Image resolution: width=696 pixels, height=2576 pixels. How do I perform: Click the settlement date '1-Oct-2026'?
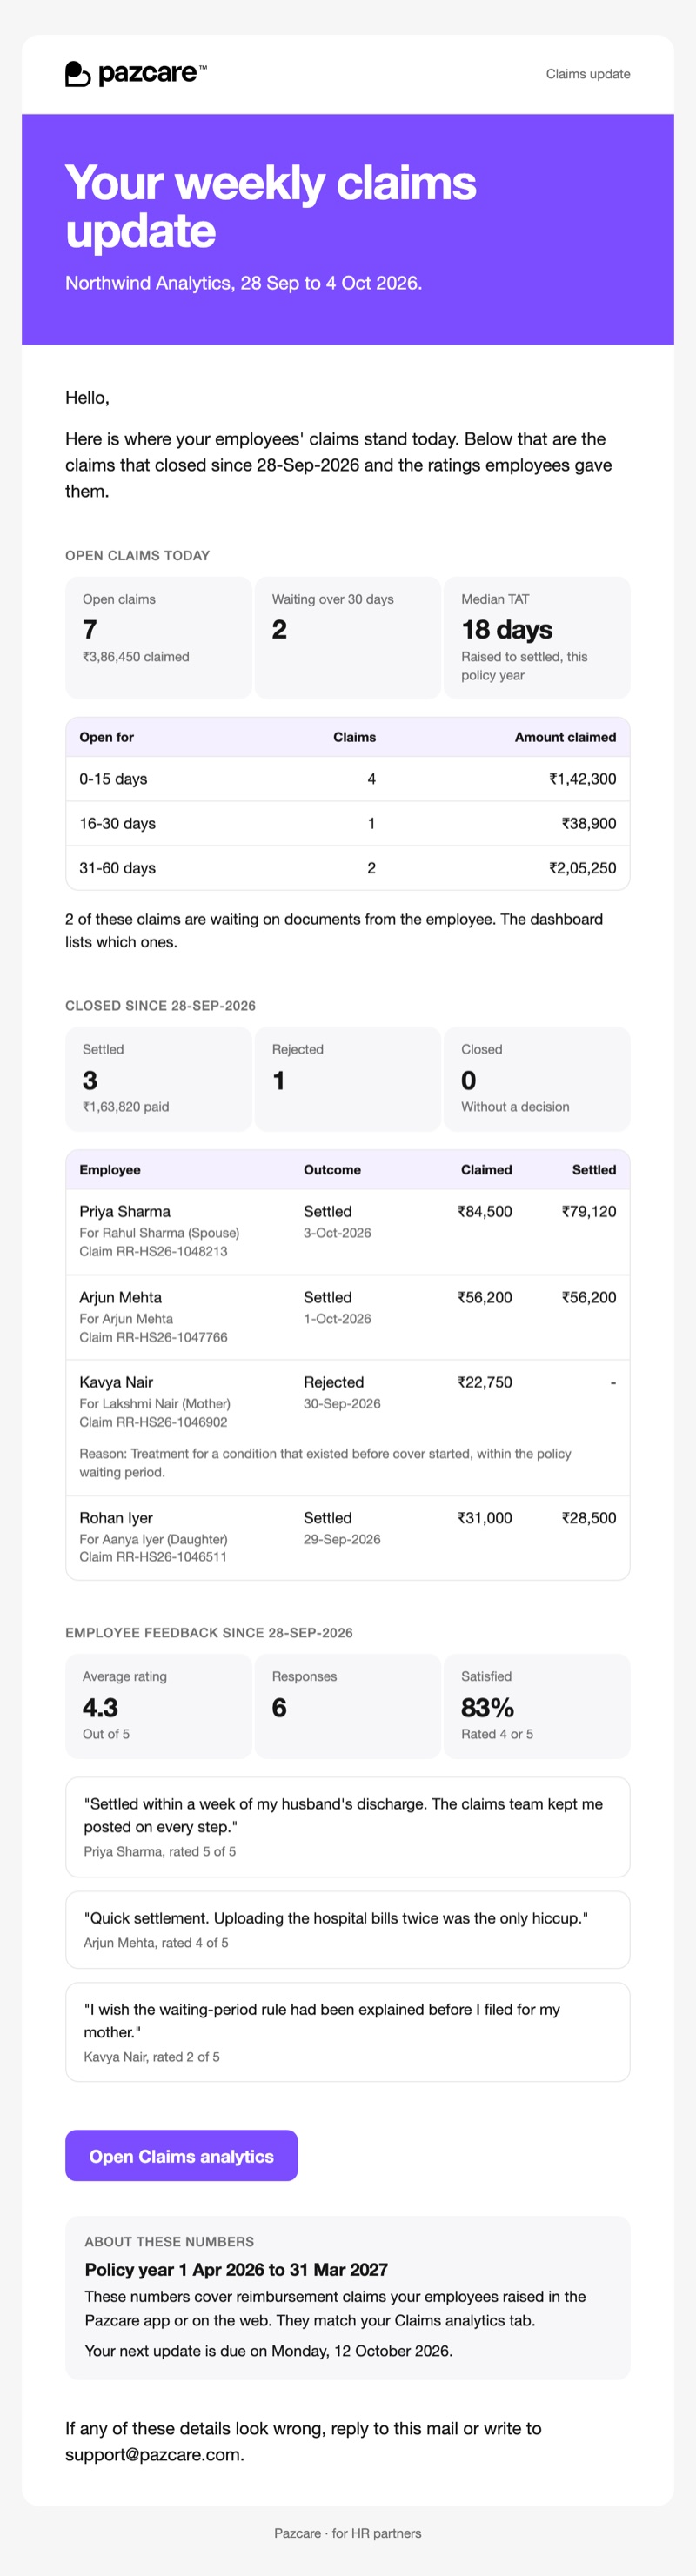tap(337, 1319)
